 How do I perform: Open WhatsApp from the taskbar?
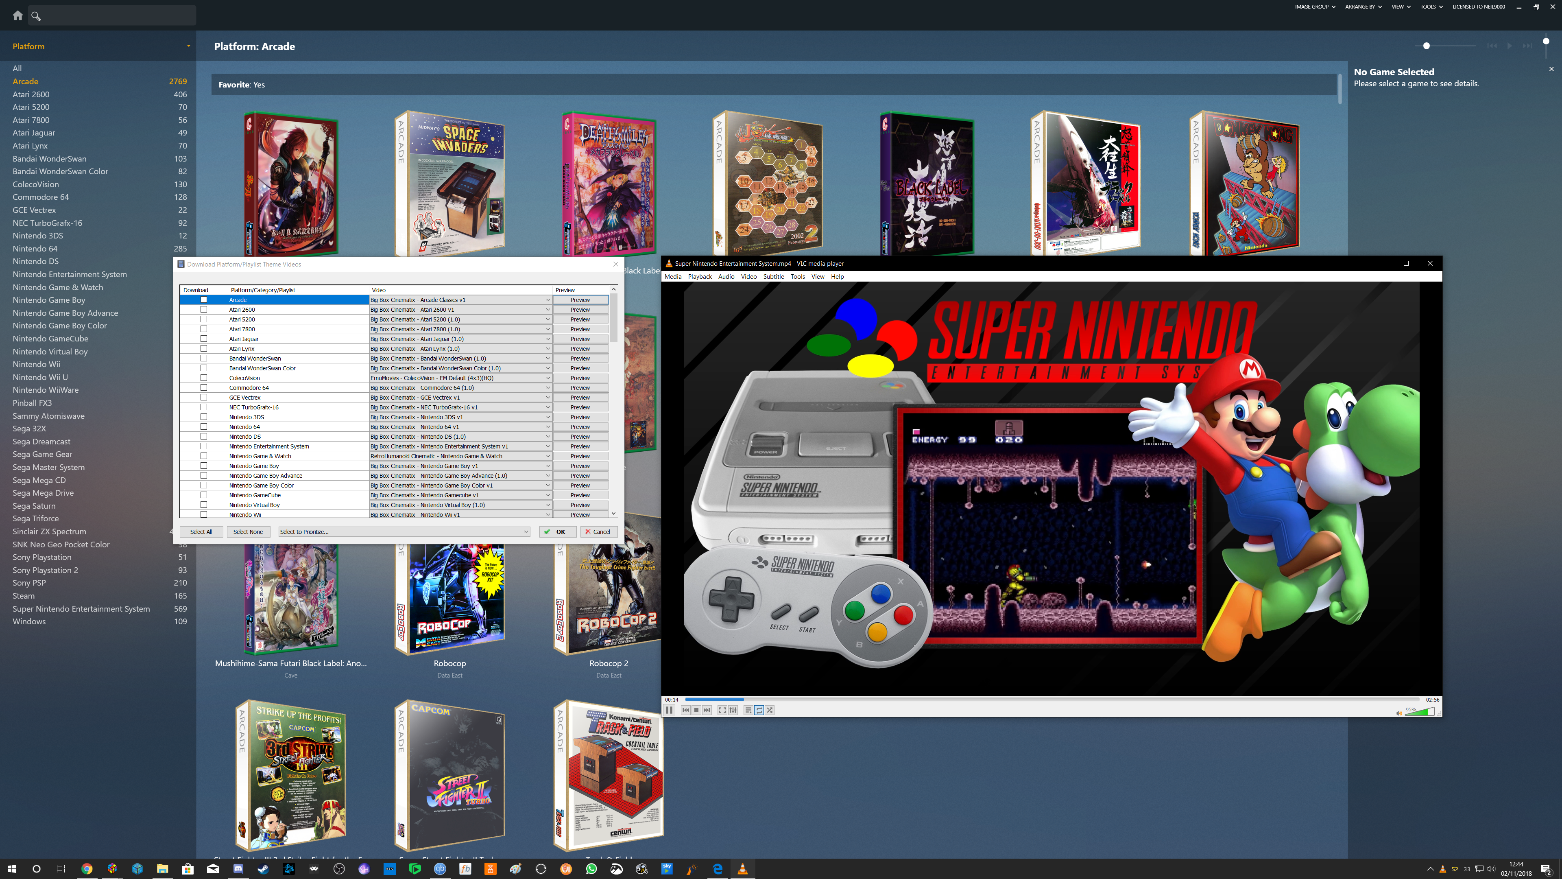coord(591,869)
